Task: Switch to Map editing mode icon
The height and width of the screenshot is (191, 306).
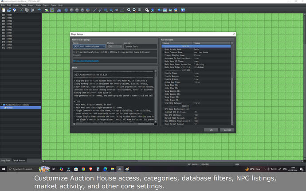Action: coord(47,10)
